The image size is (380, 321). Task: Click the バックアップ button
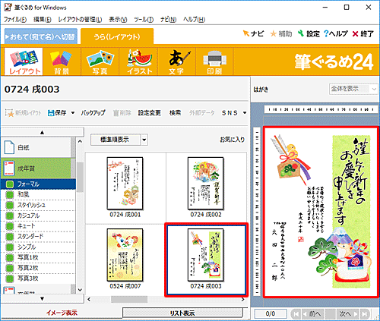point(93,113)
